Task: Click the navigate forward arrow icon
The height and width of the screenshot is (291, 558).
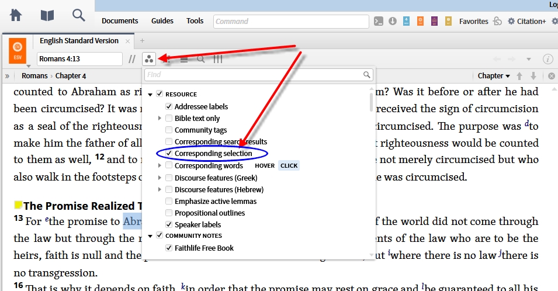Action: [511, 59]
